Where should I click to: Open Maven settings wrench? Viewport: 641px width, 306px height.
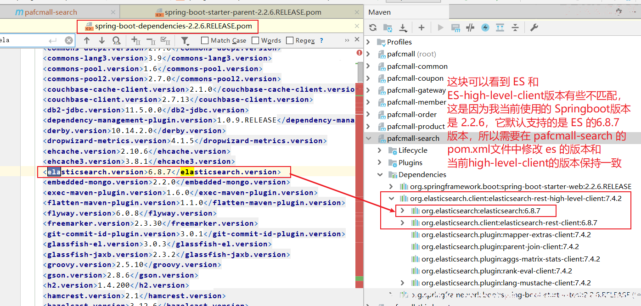[x=534, y=28]
